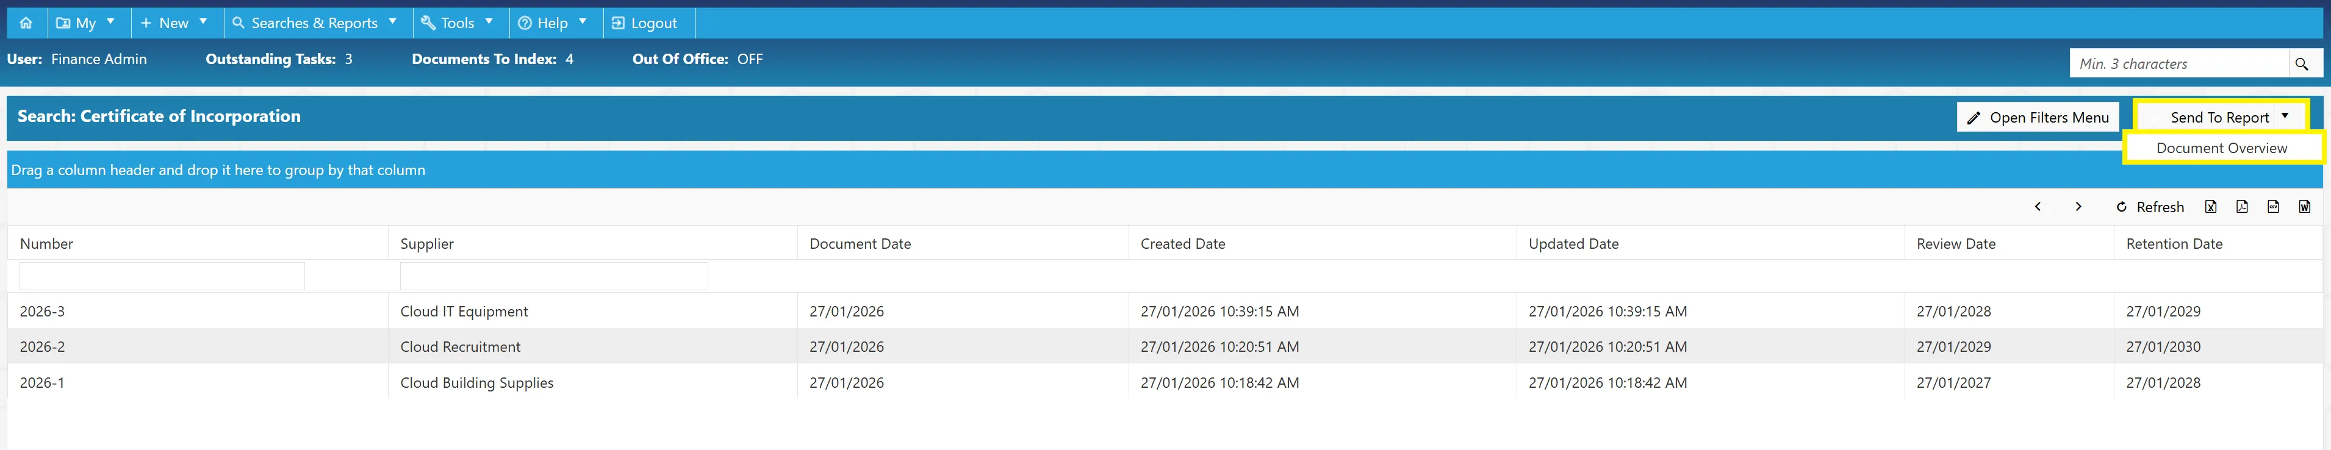
Task: Refresh the results grid
Action: pyautogui.click(x=2150, y=207)
